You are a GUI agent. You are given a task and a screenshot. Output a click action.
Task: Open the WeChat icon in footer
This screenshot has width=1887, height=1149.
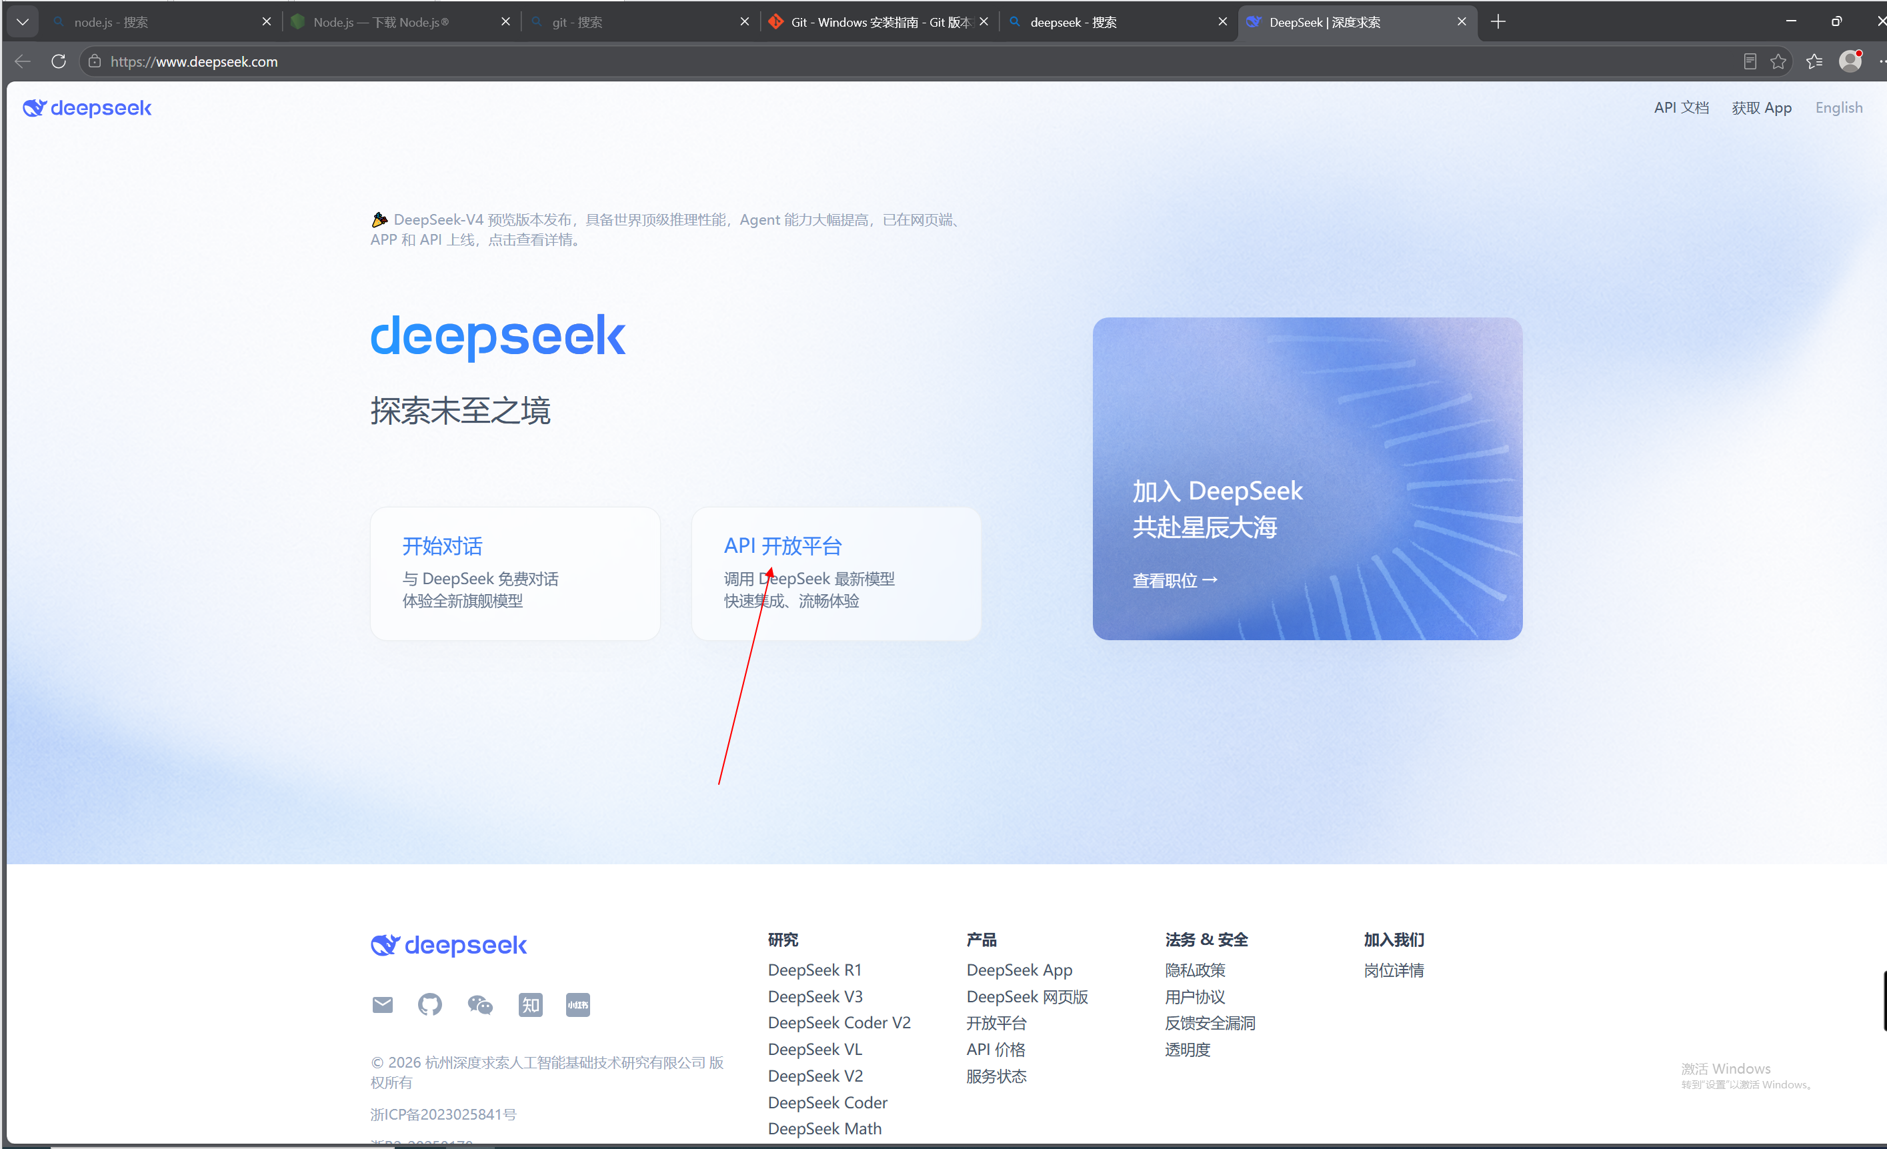pyautogui.click(x=480, y=1005)
